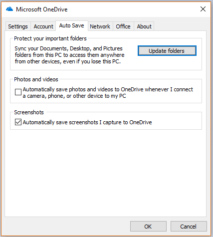The image size is (213, 237).
Task: Click the OneDrive cloud icon in title bar
Action: (9, 9)
